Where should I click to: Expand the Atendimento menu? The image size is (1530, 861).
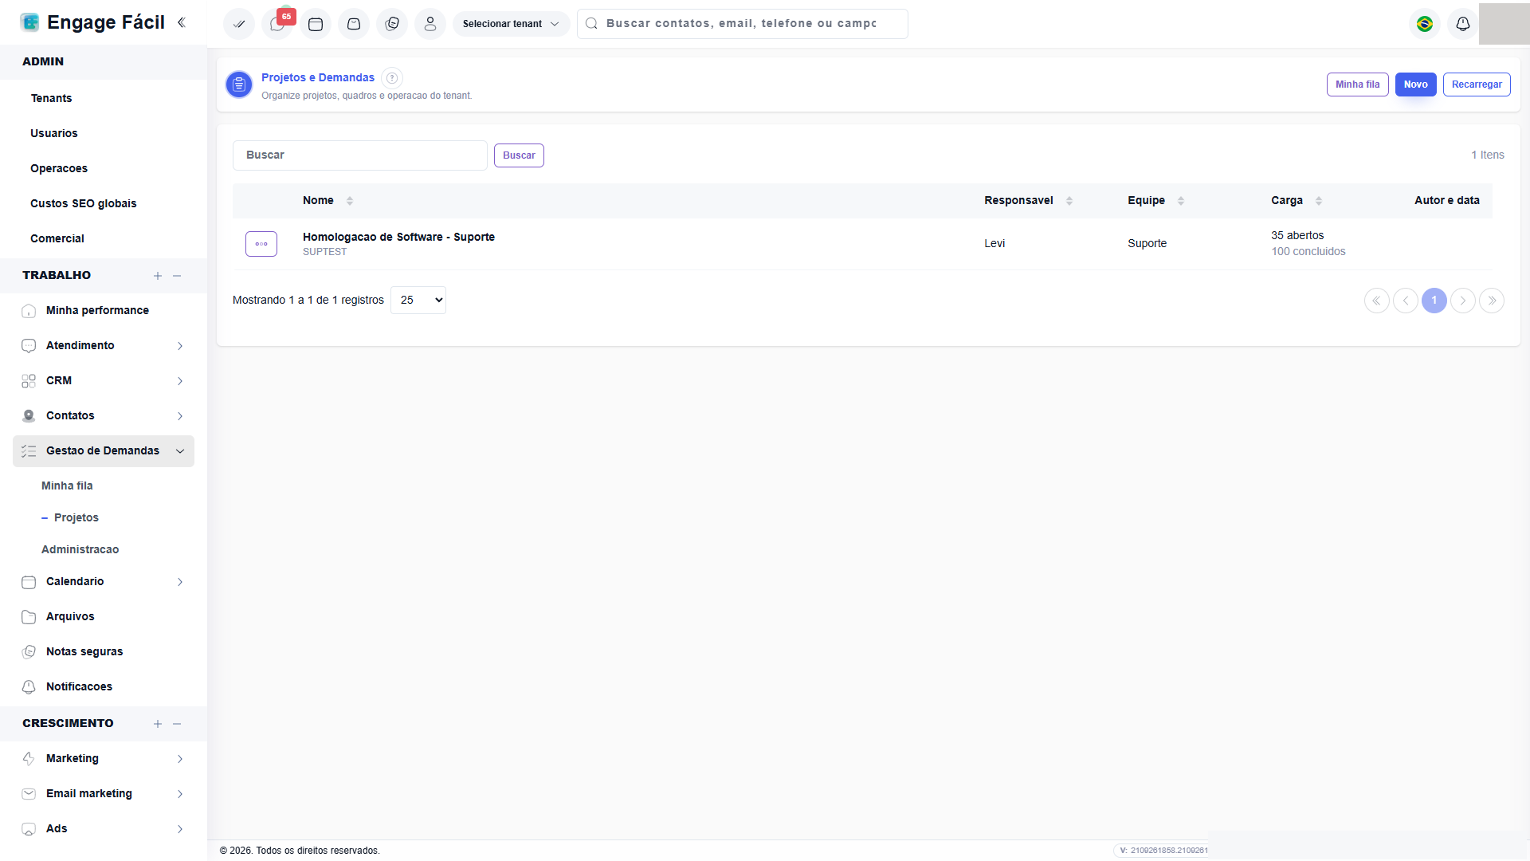[104, 346]
